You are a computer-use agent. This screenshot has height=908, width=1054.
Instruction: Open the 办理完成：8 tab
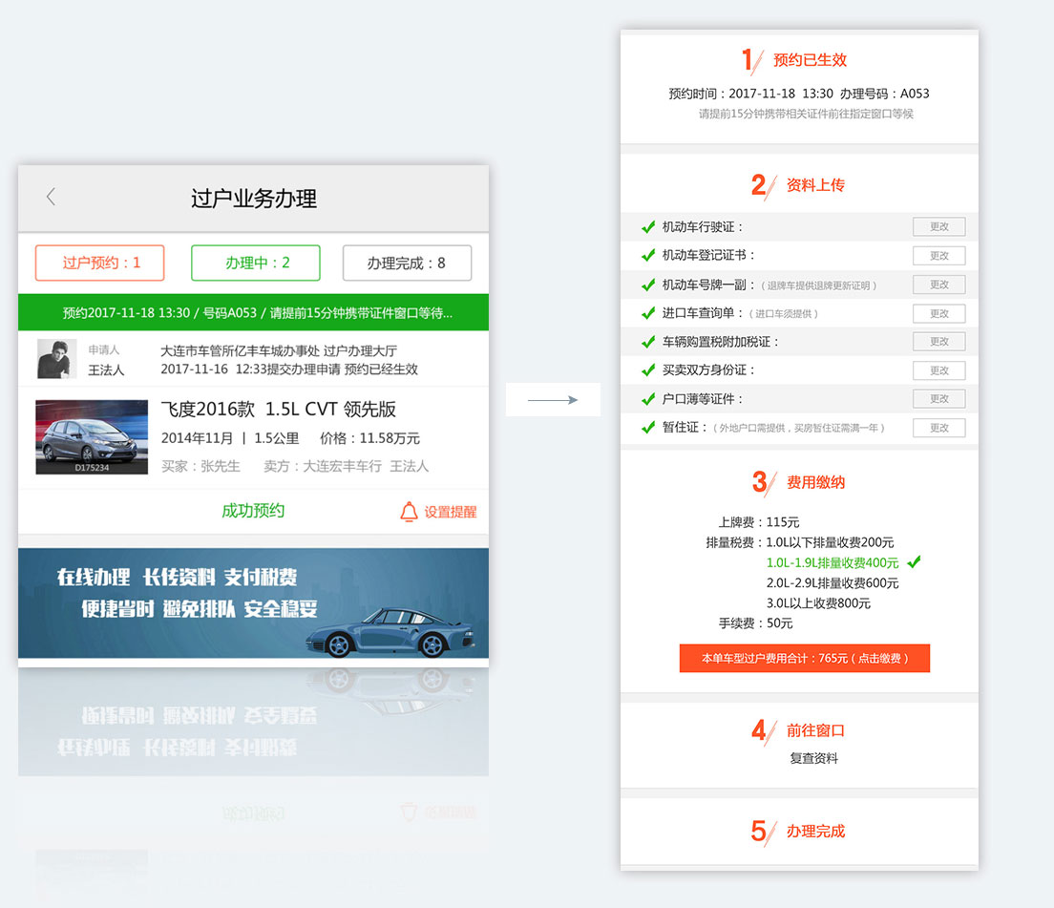(407, 263)
